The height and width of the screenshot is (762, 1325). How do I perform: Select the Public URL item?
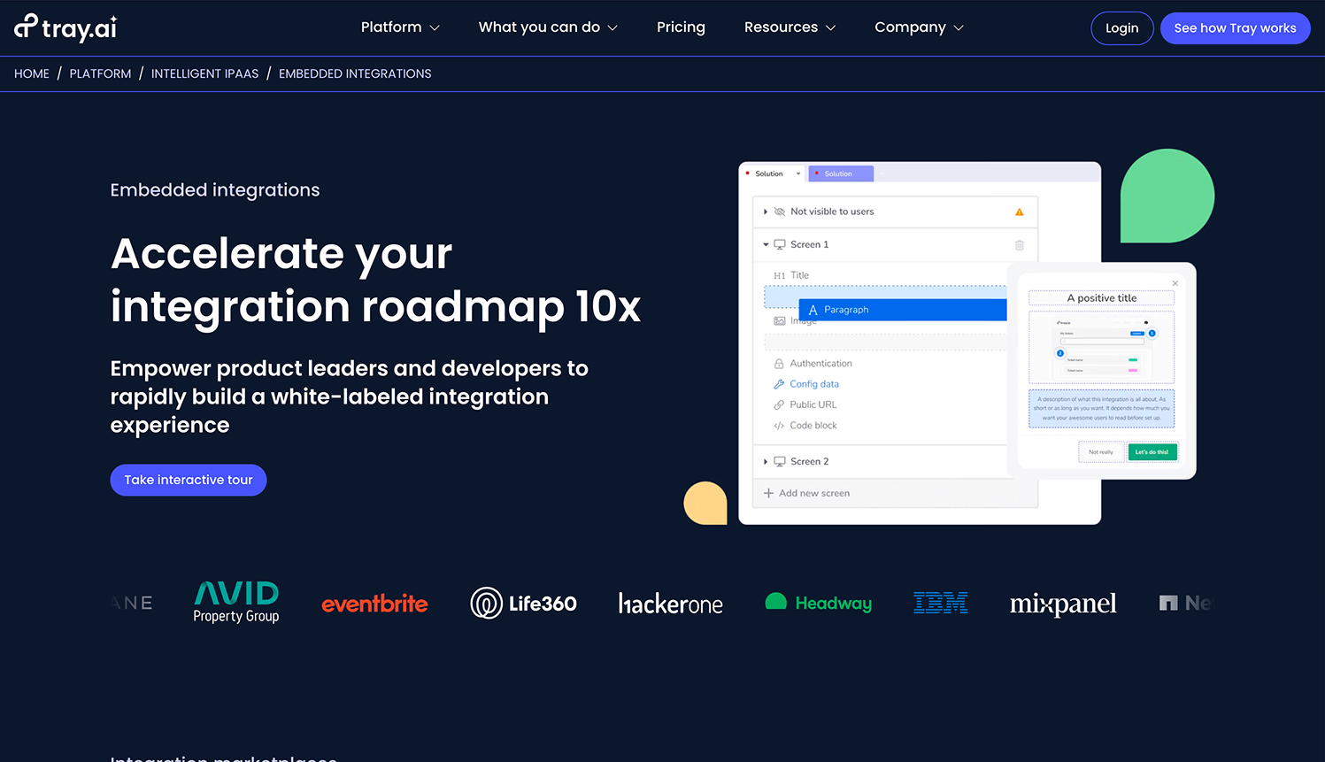(805, 404)
